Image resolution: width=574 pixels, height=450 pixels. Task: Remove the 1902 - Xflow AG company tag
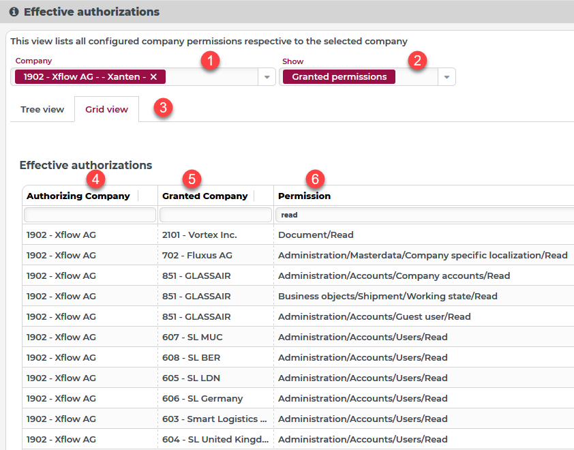coord(153,77)
